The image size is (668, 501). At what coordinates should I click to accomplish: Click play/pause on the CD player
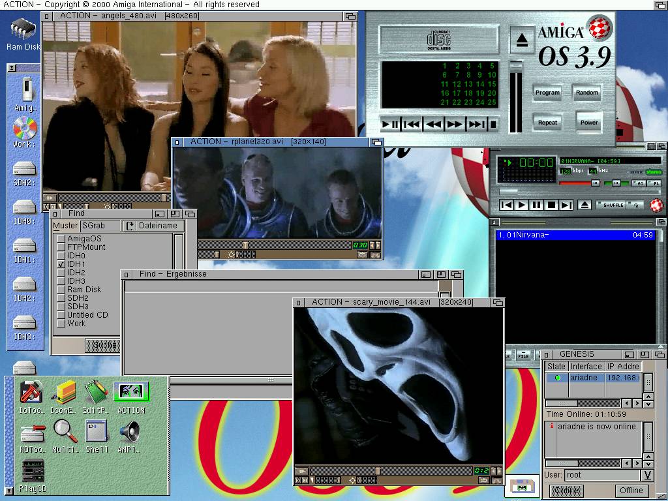[390, 125]
